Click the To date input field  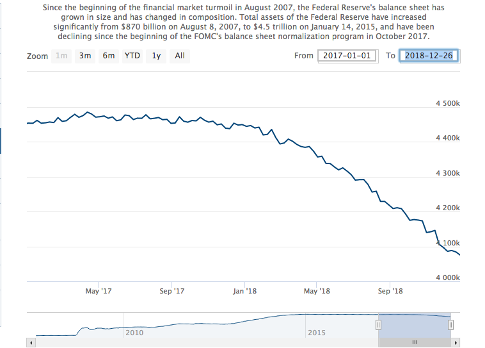click(428, 56)
